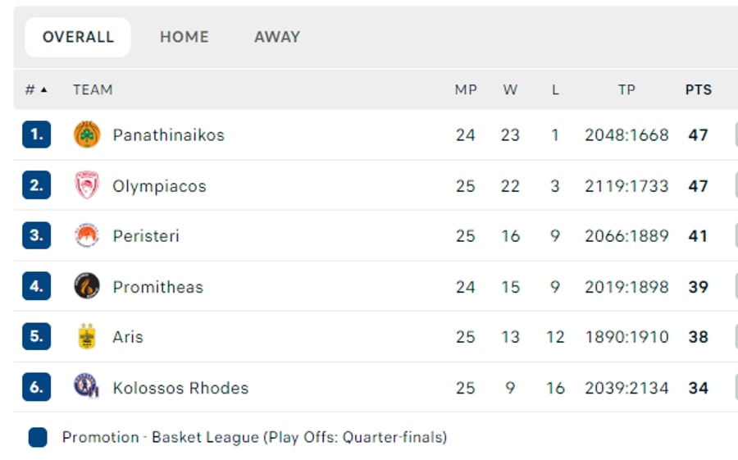Open the Olympiacos team name link
738x460 pixels.
coord(159,186)
